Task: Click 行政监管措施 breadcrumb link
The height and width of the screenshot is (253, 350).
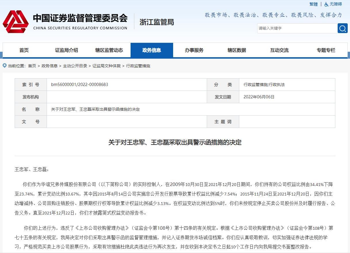Action: click(x=138, y=66)
